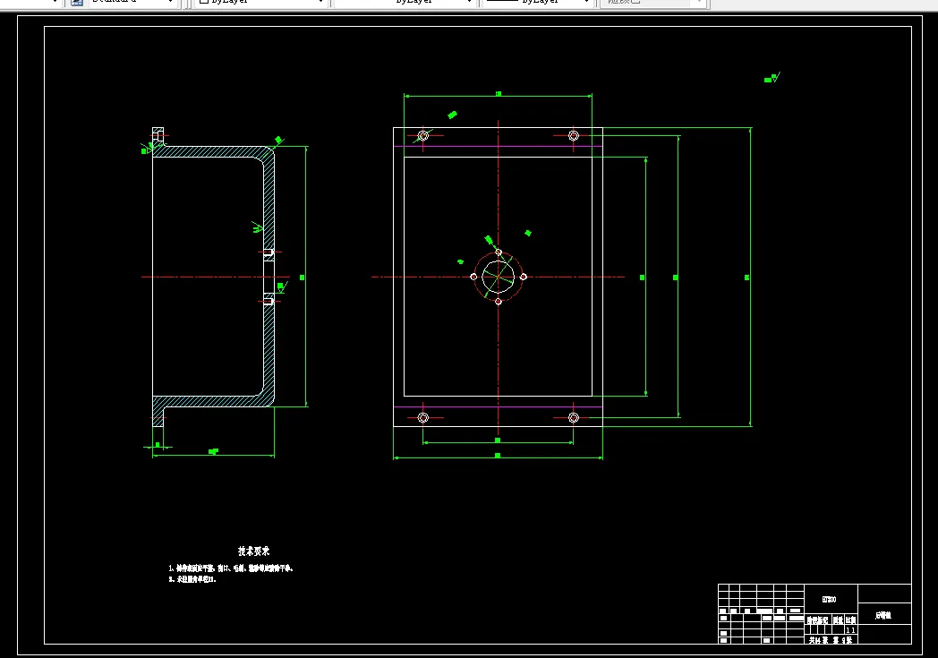Select the overall width dimension below front view
This screenshot has width=938, height=658.
point(498,457)
